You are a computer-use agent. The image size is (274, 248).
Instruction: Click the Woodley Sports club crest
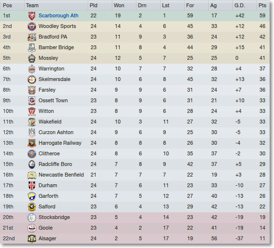[x=32, y=27]
